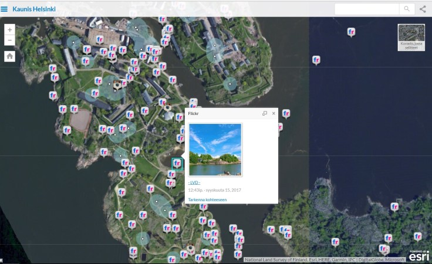Open the share options icon
Image resolution: width=432 pixels, height=264 pixels.
pos(423,9)
